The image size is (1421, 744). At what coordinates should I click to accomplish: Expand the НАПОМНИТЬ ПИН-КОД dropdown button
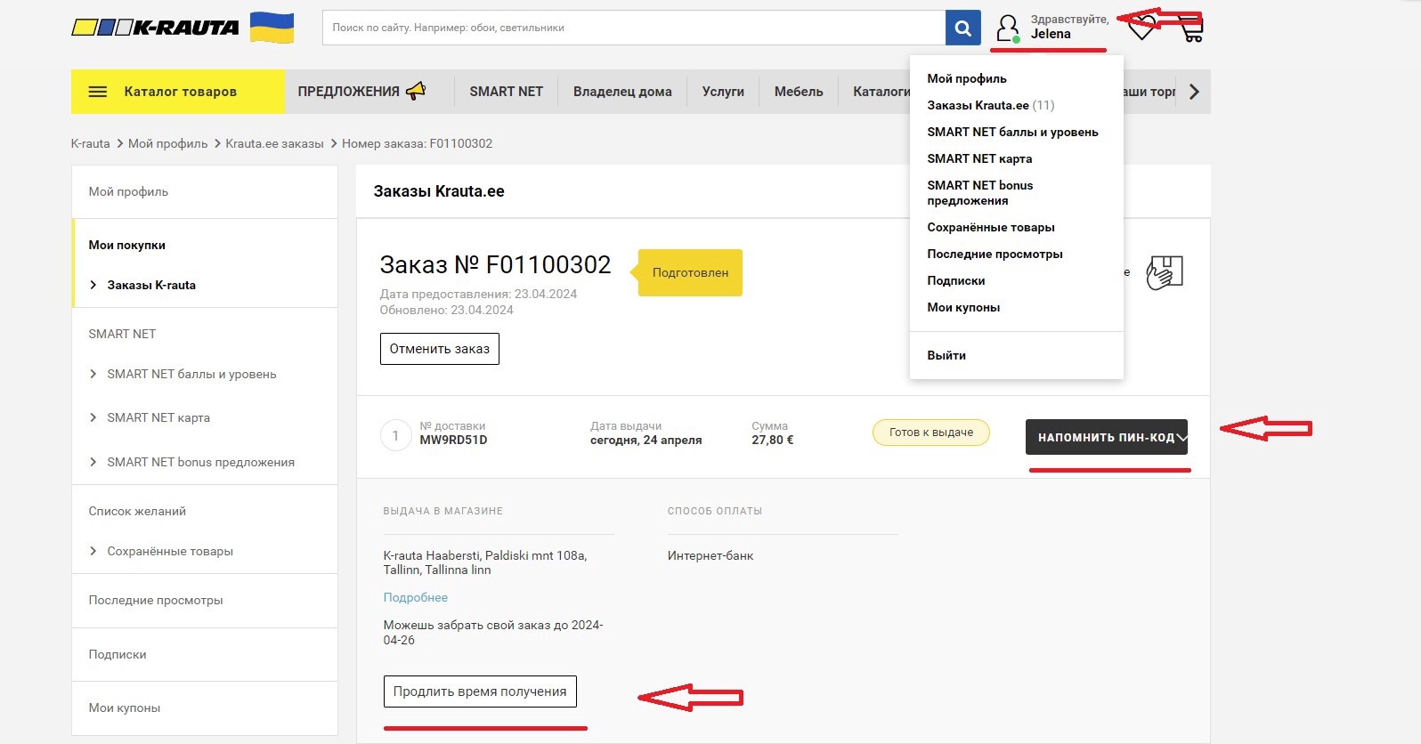click(x=1107, y=437)
